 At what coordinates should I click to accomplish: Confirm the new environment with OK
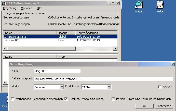[x=144, y=106]
